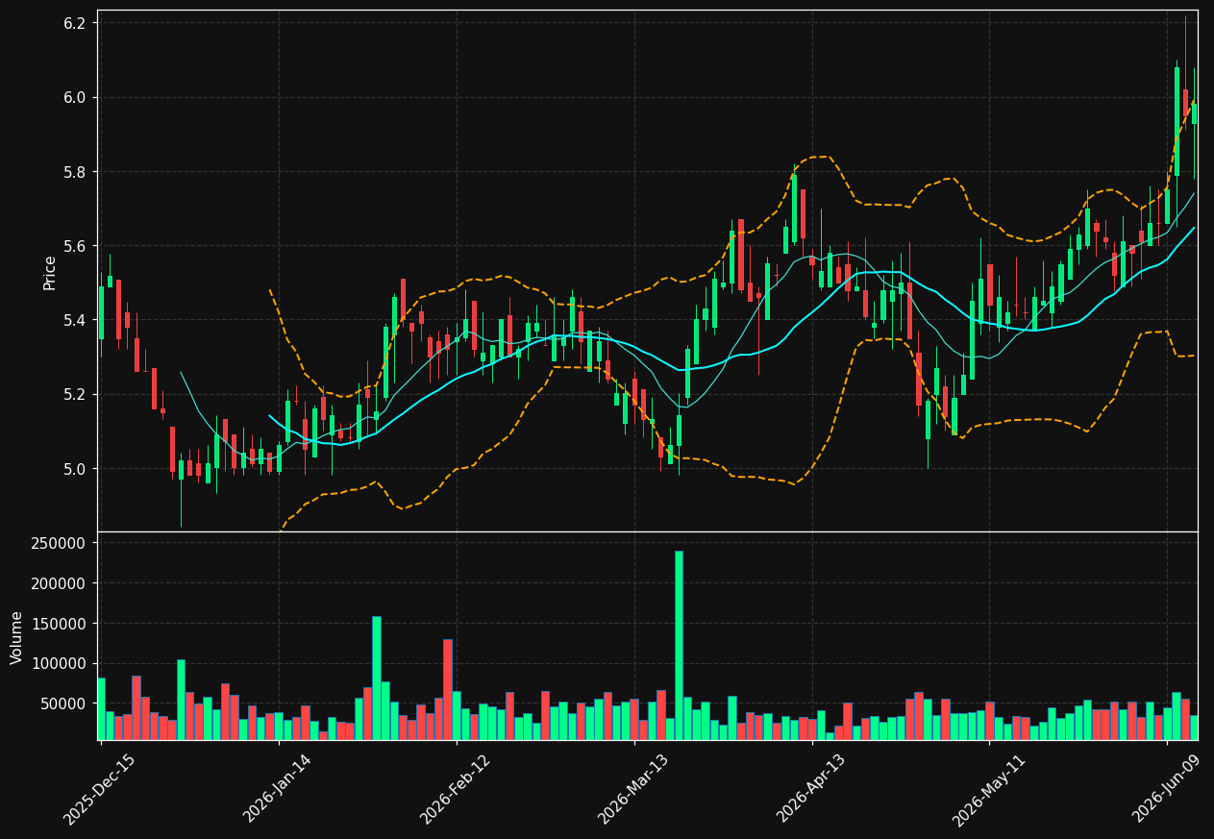Click the tall green candle reaching 6.08
Viewport: 1214px width, 839px height.
[1177, 121]
